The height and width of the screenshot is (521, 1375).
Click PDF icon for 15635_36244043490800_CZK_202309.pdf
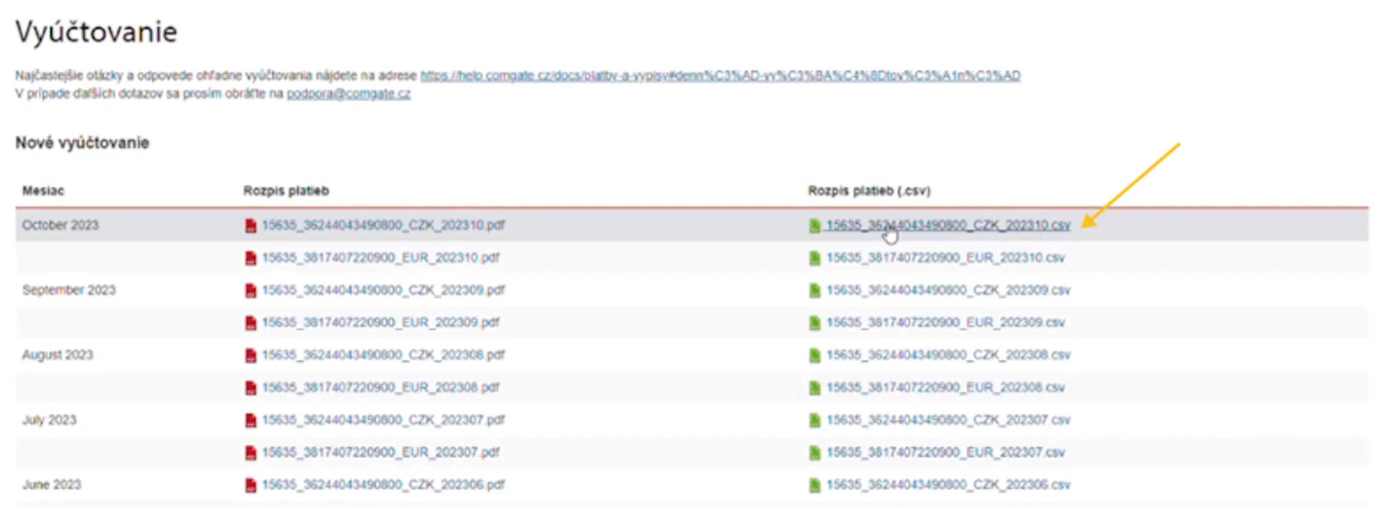point(250,291)
